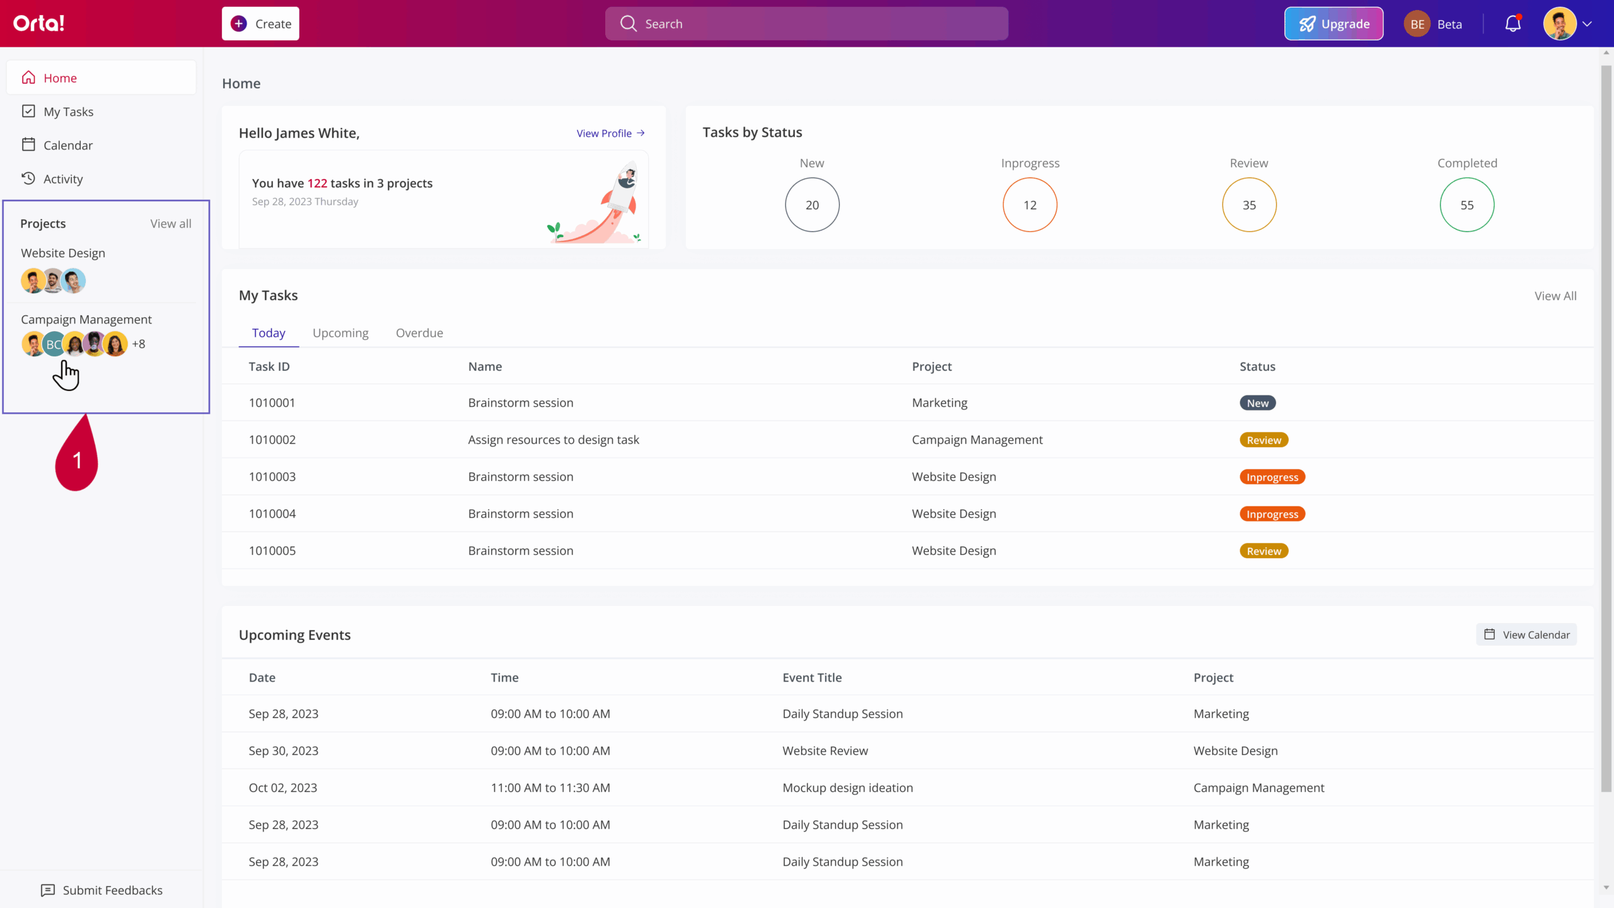Open Calendar from the sidebar
This screenshot has height=908, width=1614.
[x=67, y=145]
